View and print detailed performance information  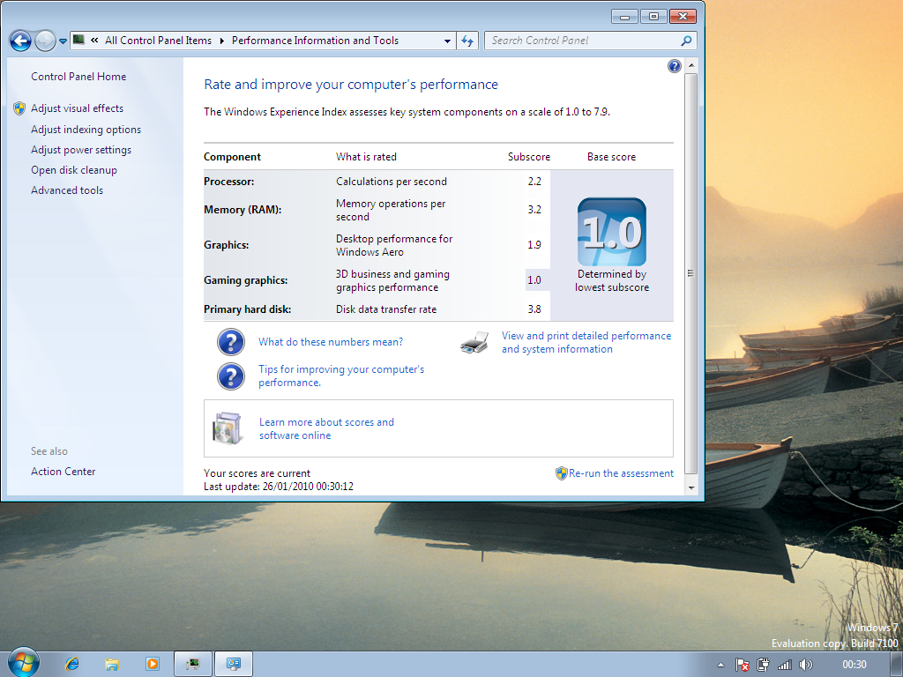(586, 343)
